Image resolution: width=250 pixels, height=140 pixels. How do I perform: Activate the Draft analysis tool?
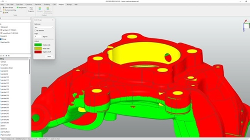point(4,13)
